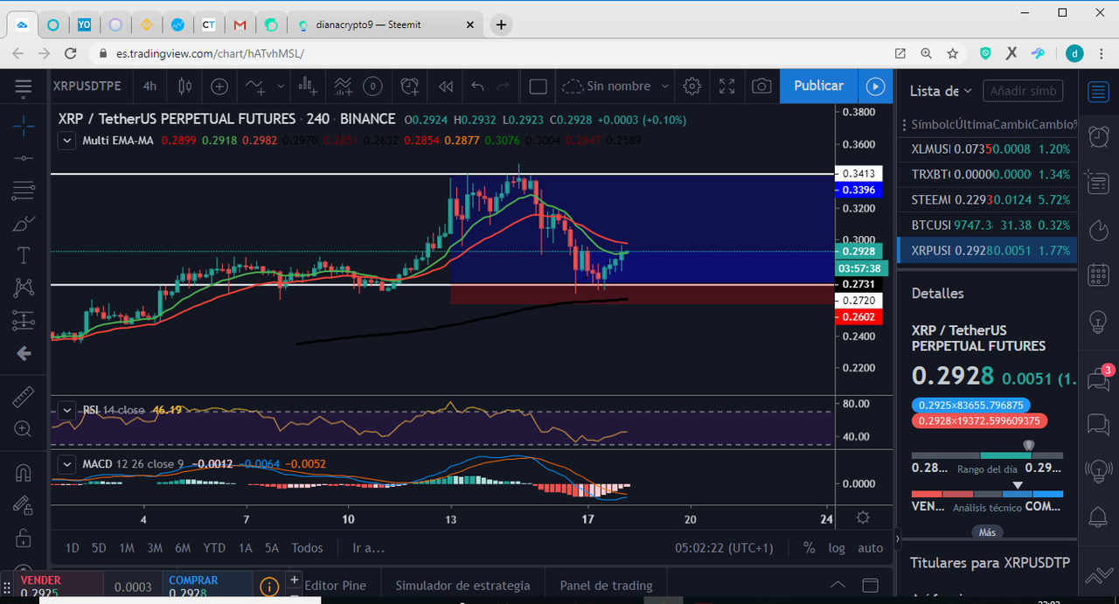Viewport: 1119px width, 604px height.
Task: Open the Editor Pine tab
Action: coord(335,586)
